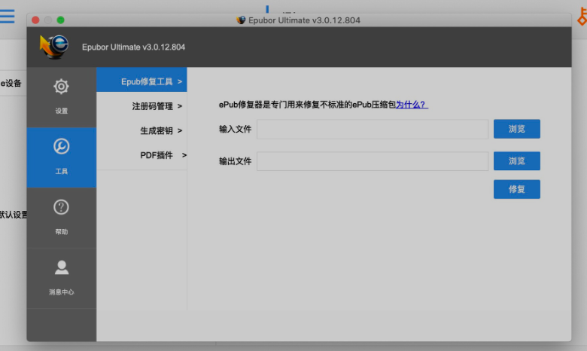Focus the 输出文件 text field
Viewport: 587px width, 351px height.
[373, 161]
